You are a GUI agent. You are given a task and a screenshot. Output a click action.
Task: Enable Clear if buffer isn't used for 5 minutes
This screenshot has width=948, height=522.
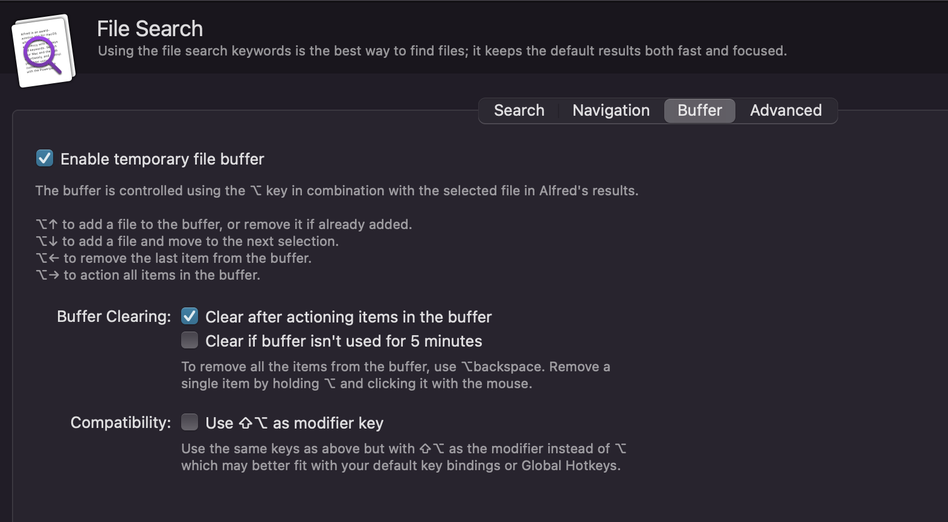(189, 340)
